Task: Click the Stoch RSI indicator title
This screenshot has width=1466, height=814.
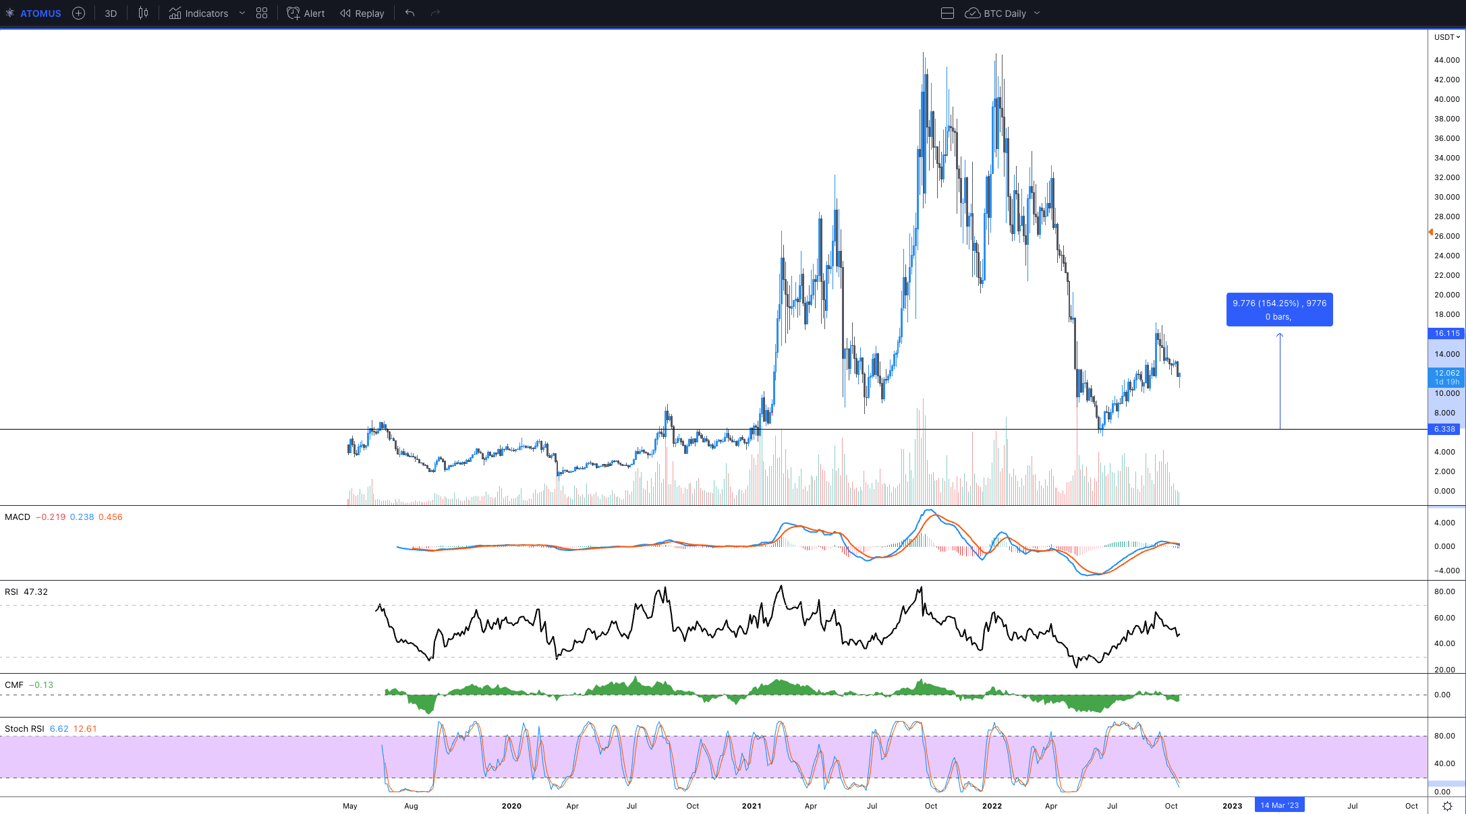Action: pyautogui.click(x=24, y=728)
